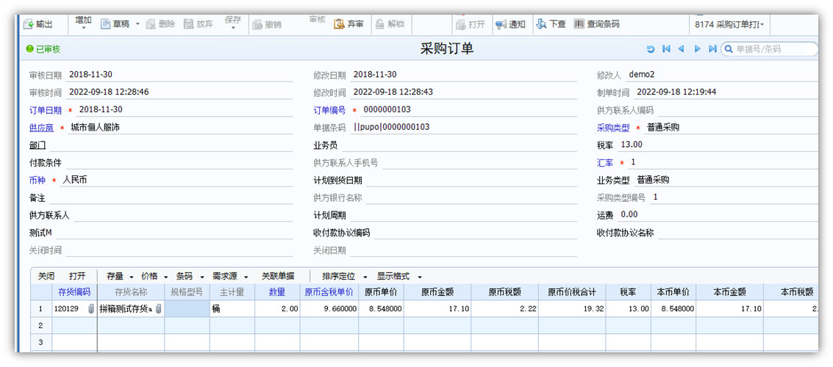Select the 规格型号 cell in row 1

(x=187, y=309)
